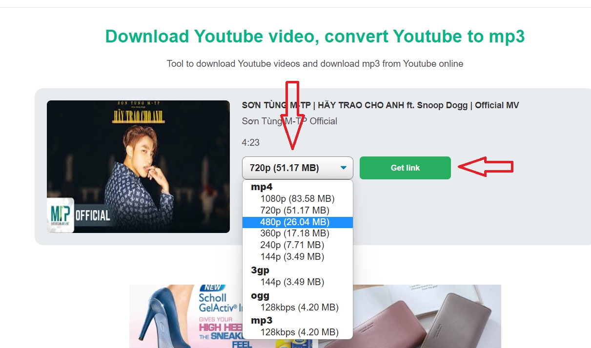The image size is (591, 348).
Task: Choose 240p (7.71 MB) format
Action: coord(292,245)
